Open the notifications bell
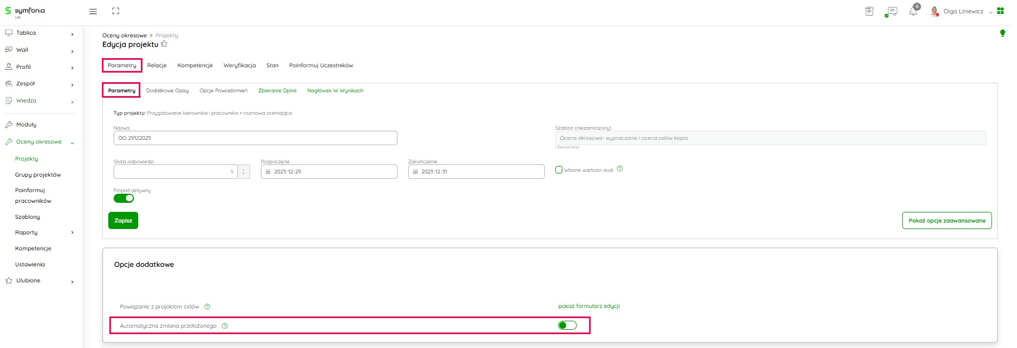This screenshot has width=1017, height=348. point(913,11)
